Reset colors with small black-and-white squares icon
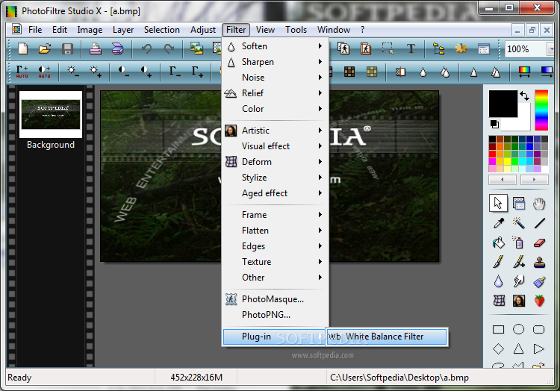The image size is (560, 391). [x=494, y=124]
